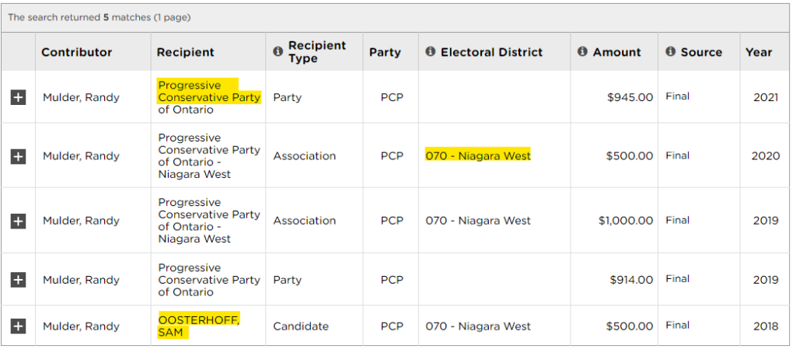Select the Party column header
Viewport: 796px width, 349px height.
point(385,52)
